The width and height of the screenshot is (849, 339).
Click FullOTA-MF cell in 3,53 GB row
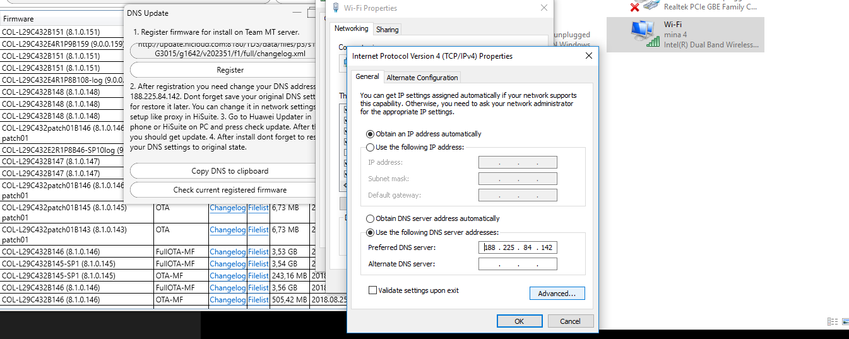181,252
